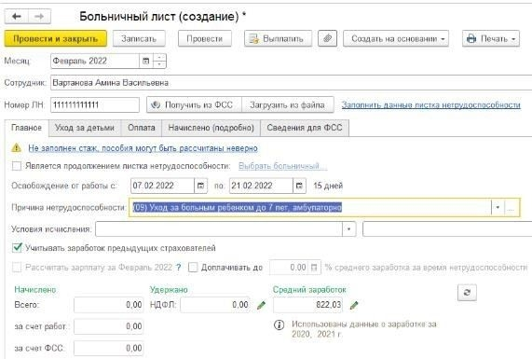Click the Выплатить button
The height and width of the screenshot is (359, 532).
(278, 39)
